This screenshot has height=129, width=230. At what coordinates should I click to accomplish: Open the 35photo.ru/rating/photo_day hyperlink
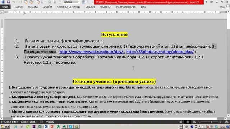click(160, 52)
